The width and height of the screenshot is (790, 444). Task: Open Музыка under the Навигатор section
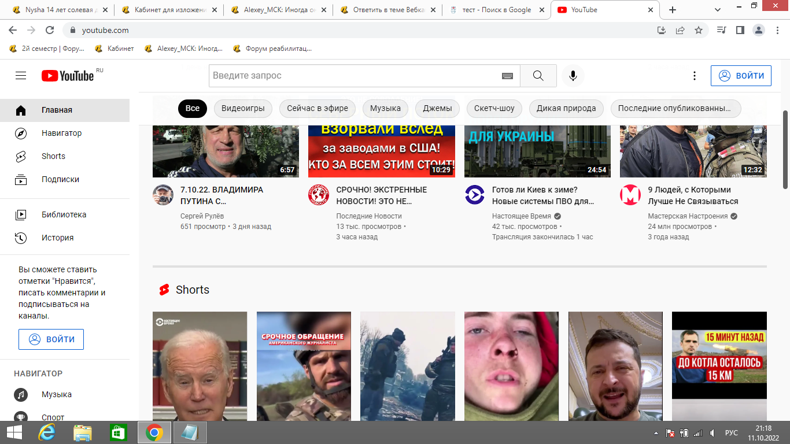pyautogui.click(x=65, y=394)
